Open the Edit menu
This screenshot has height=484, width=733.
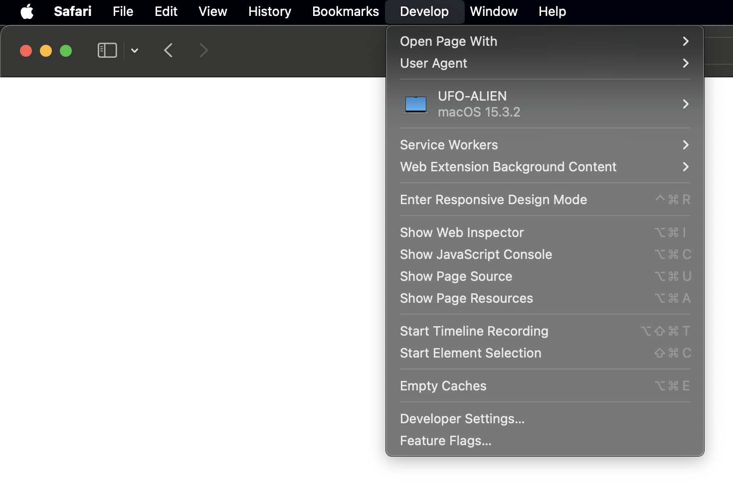click(166, 11)
